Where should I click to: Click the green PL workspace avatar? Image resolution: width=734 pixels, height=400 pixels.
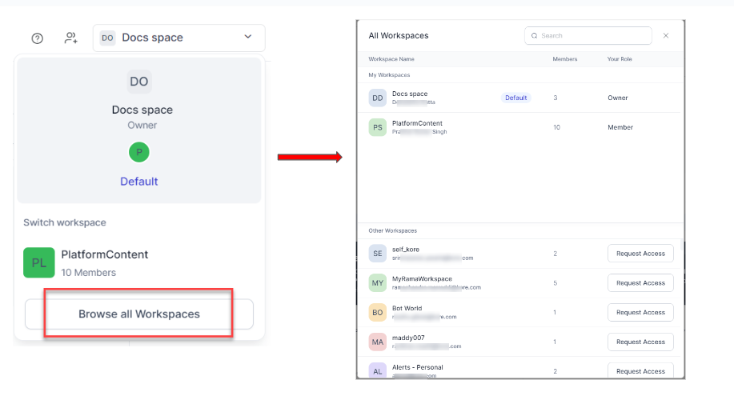[38, 262]
